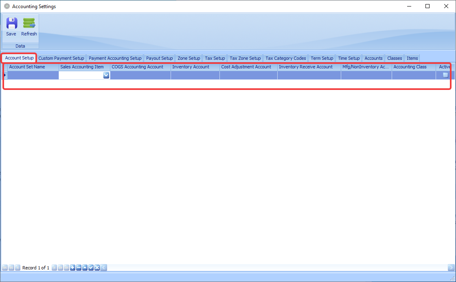The height and width of the screenshot is (282, 456).
Task: Click the Account Set Name column header
Action: [33, 67]
